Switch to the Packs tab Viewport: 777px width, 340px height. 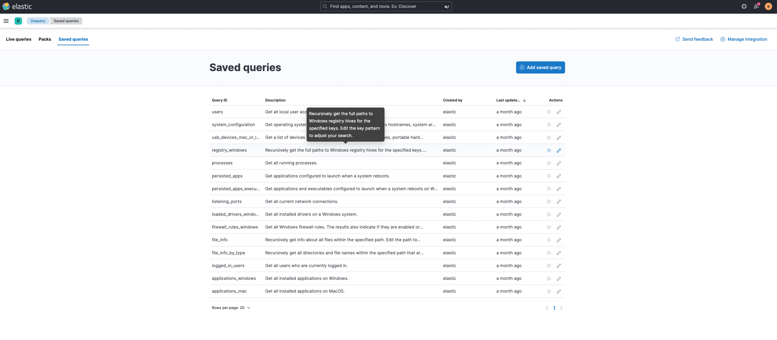45,39
